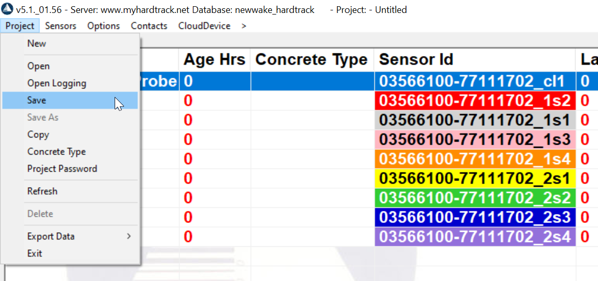
Task: Select green sensor 03566100-77111702_2s2 cell
Action: (475, 198)
